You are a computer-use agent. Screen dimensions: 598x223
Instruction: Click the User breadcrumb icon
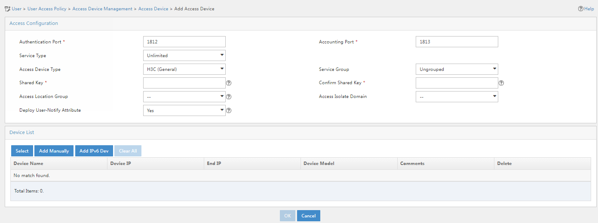click(x=7, y=9)
